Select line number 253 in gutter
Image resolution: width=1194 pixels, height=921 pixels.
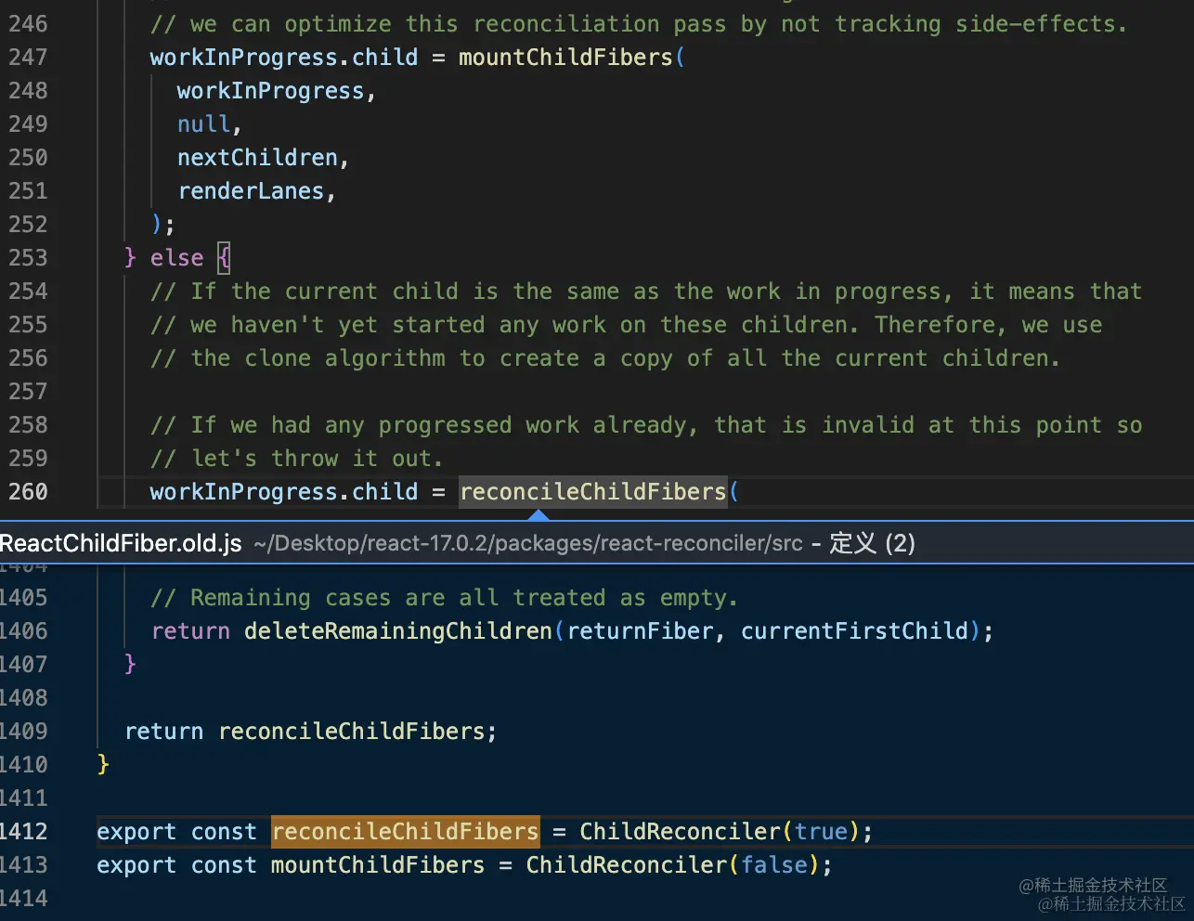(28, 258)
